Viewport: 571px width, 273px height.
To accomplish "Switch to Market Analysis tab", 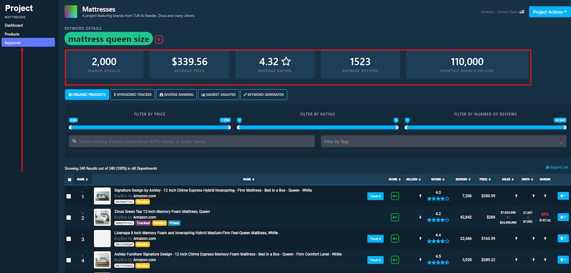I will pos(219,95).
